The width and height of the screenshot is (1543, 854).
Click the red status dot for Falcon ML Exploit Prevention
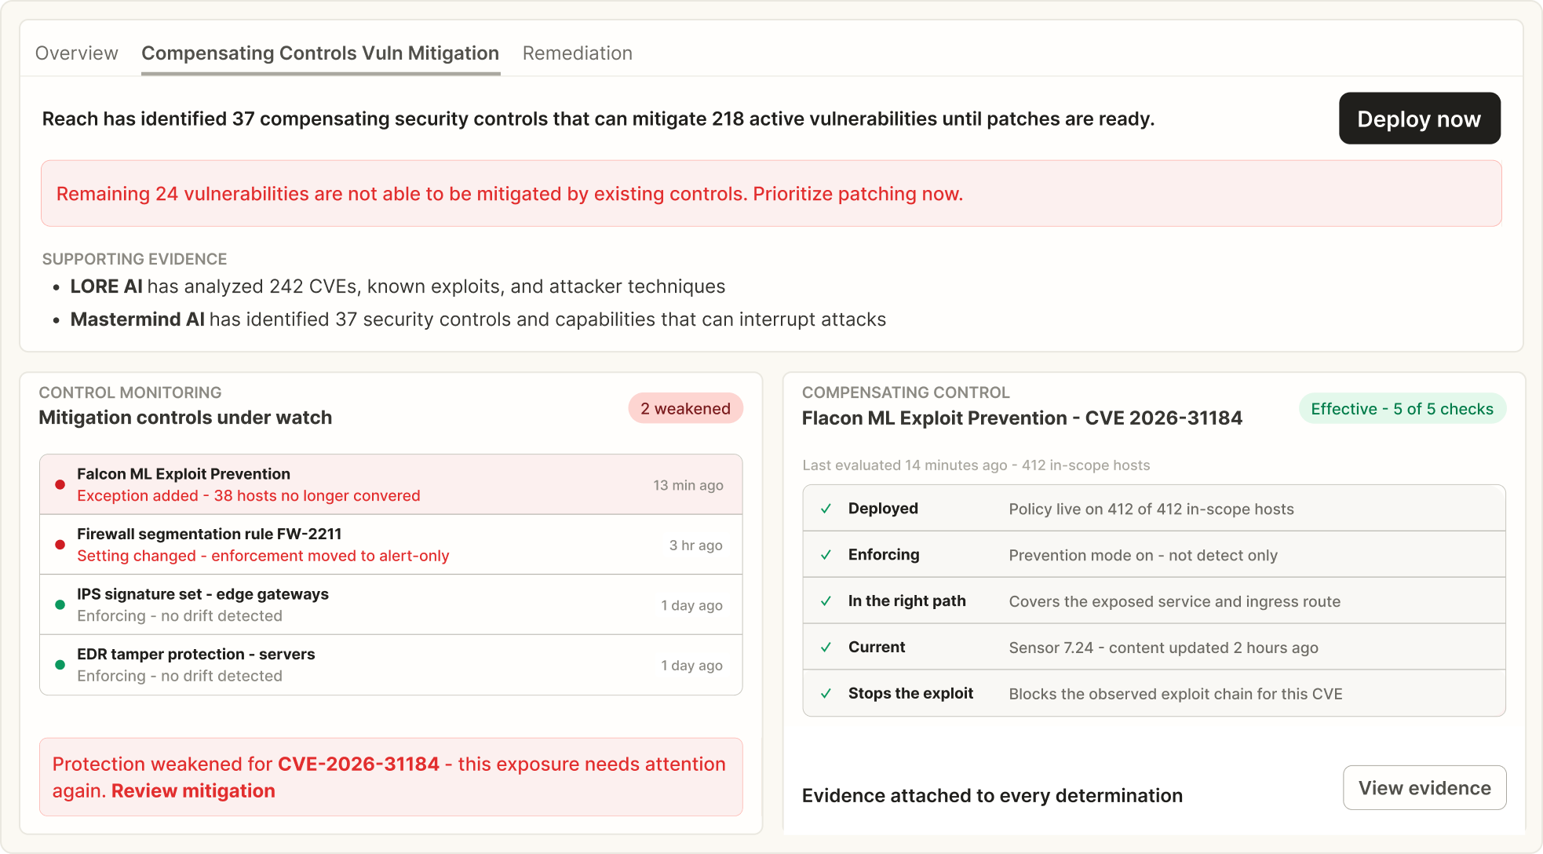tap(60, 484)
